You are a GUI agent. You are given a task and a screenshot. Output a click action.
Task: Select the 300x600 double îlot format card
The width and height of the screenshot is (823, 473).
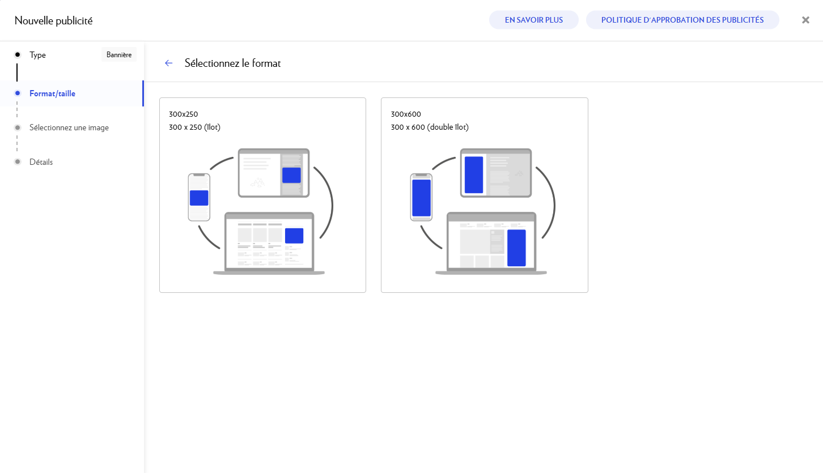[484, 195]
